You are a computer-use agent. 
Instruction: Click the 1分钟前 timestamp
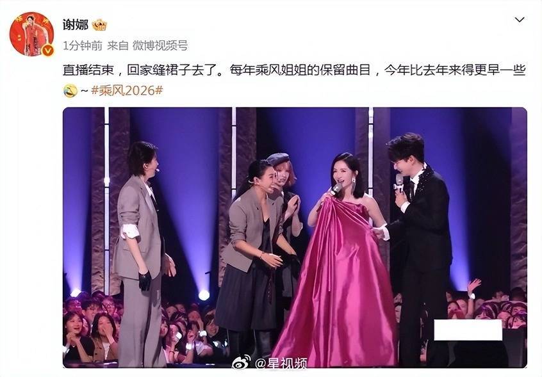[83, 45]
